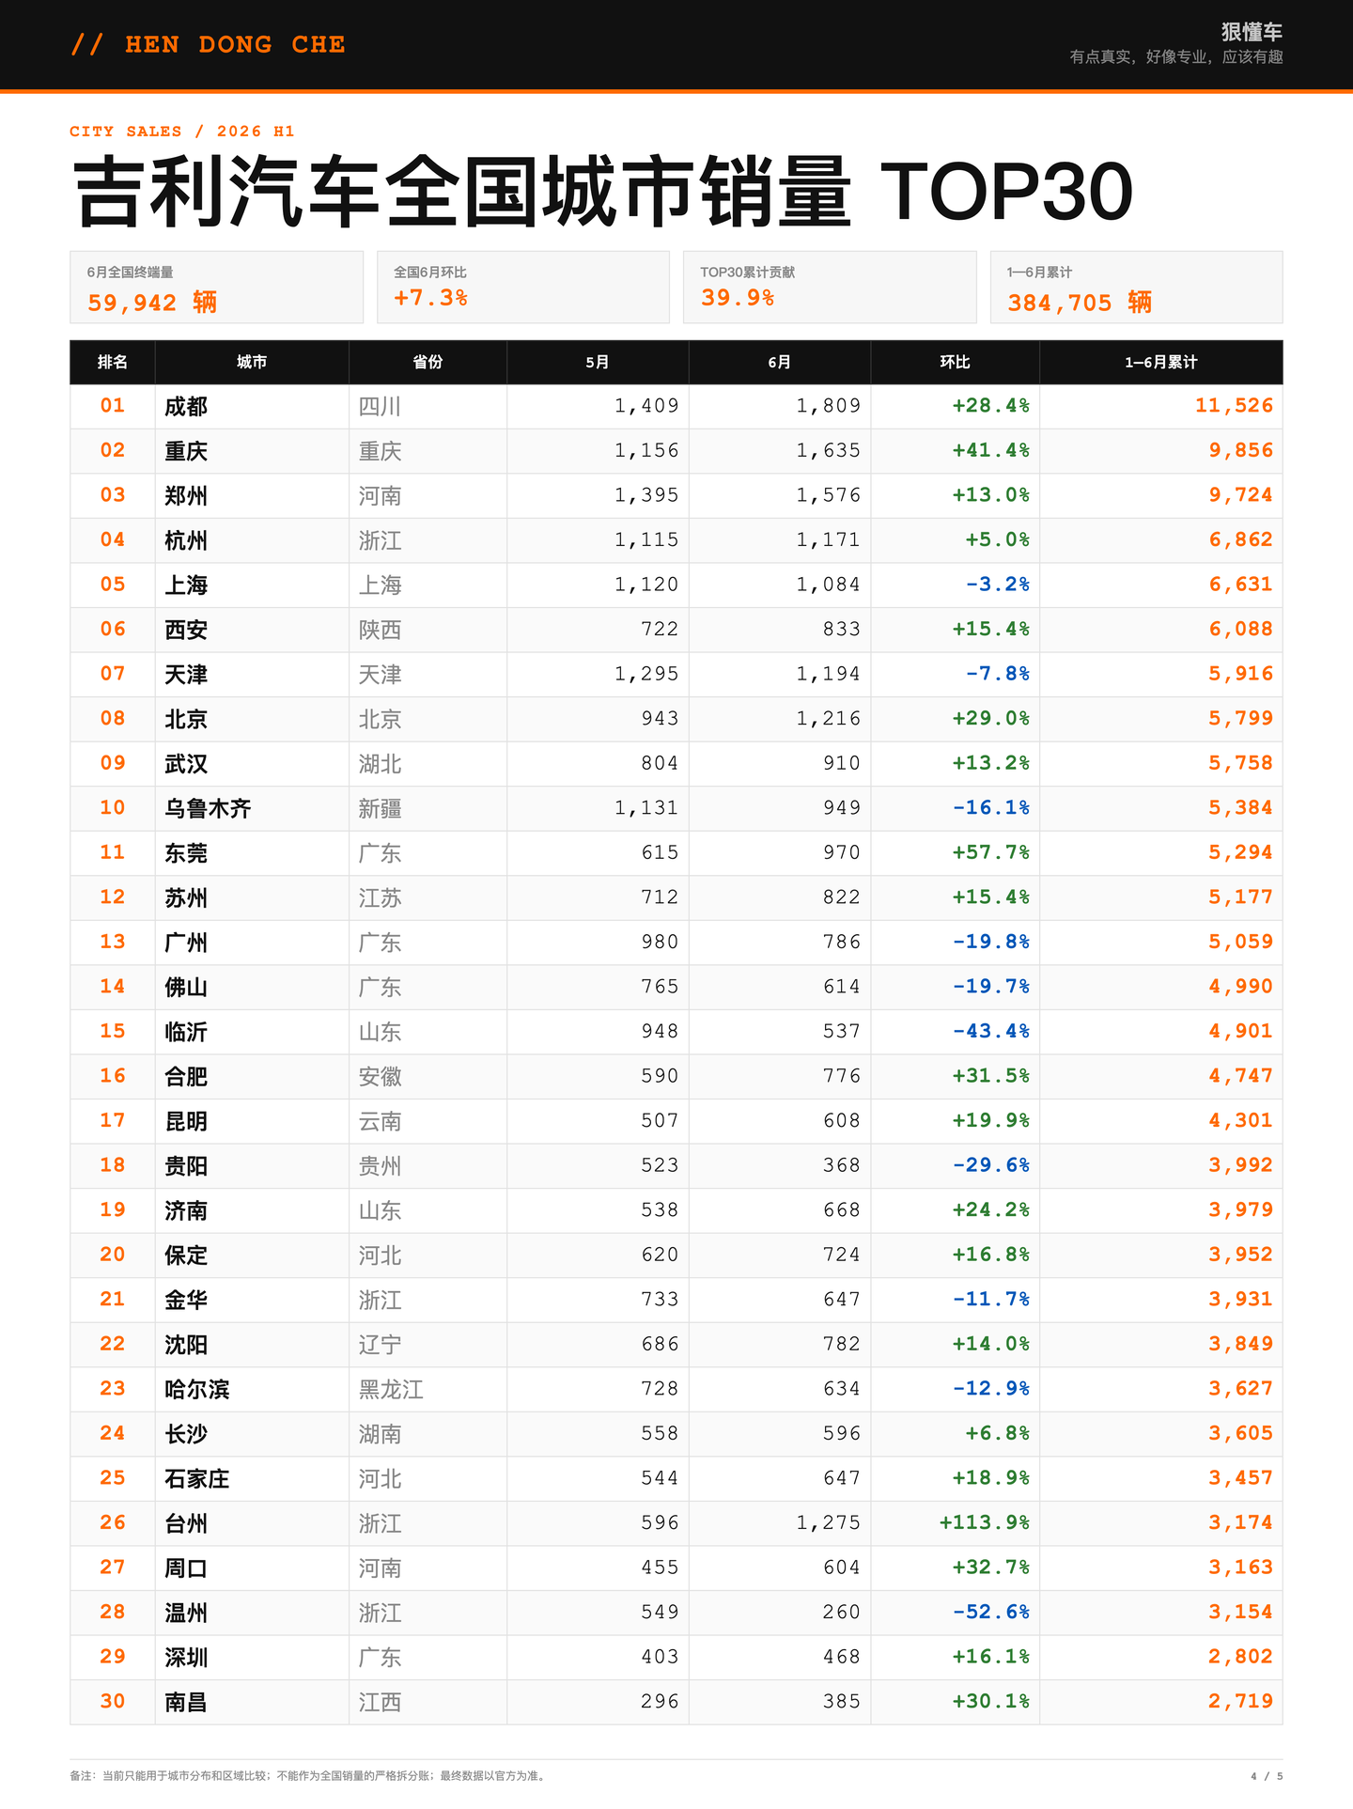Screen dimensions: 1353x1809
Task: Click the TOP30累计贡献 card label
Action: [748, 273]
